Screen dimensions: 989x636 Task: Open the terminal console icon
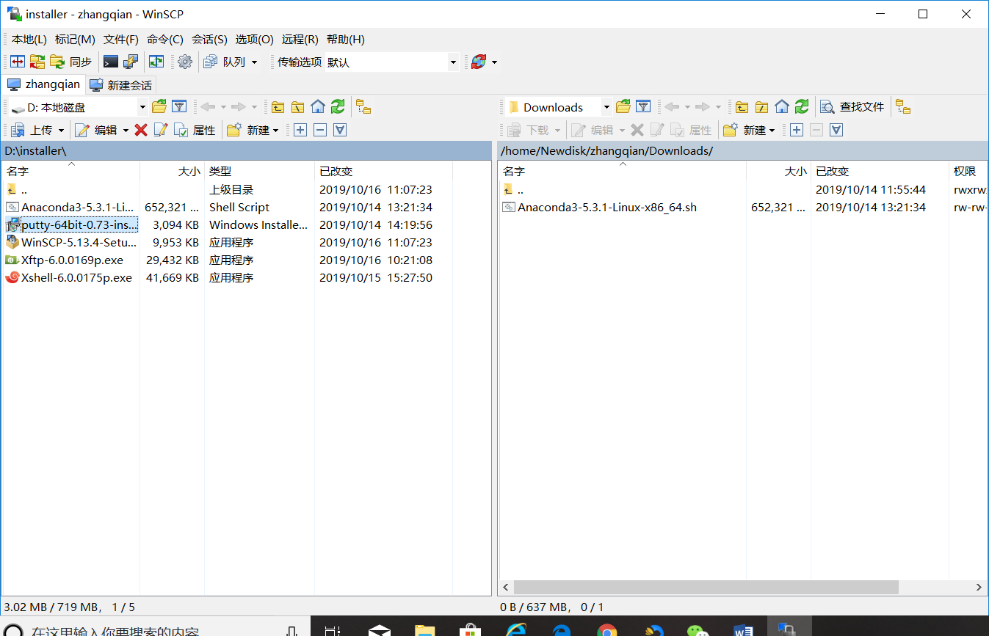click(x=111, y=62)
